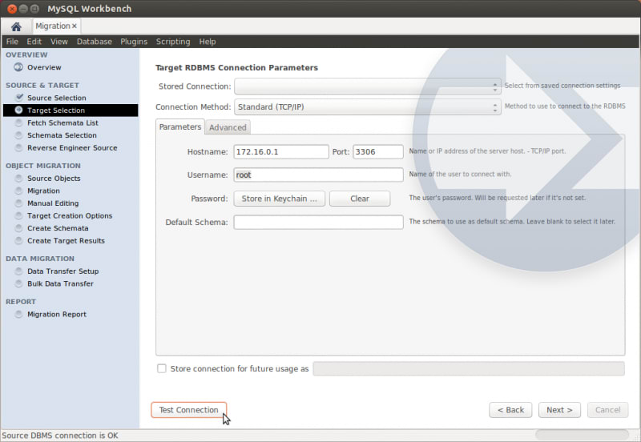Click the Migration Report step icon
Screen dimensions: 641x442
tap(18, 315)
